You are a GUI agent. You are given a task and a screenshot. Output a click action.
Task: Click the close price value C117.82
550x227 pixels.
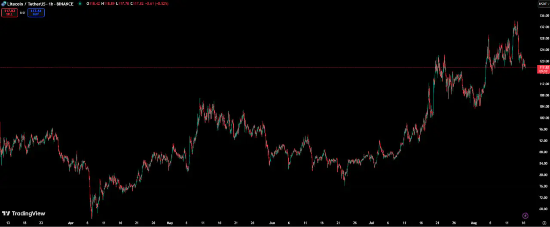[x=137, y=3]
